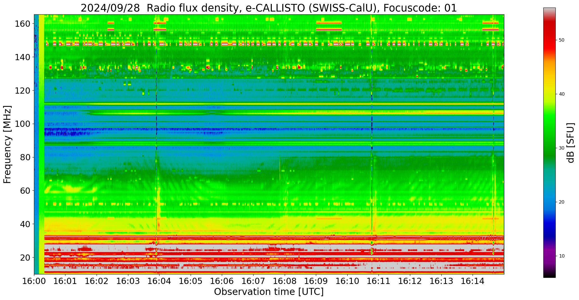The height and width of the screenshot is (300, 579).
Task: Click the 60 MHz frequency tick label
Action: (x=25, y=191)
